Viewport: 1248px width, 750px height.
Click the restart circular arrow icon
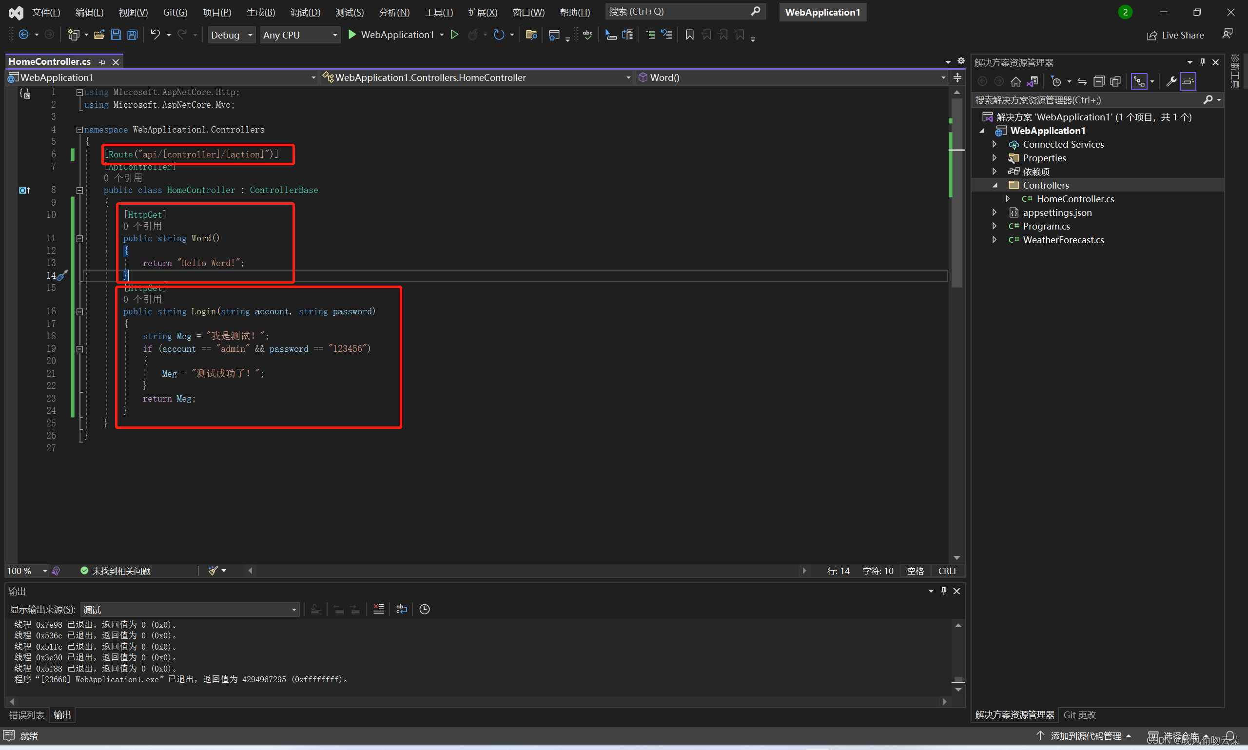(499, 35)
